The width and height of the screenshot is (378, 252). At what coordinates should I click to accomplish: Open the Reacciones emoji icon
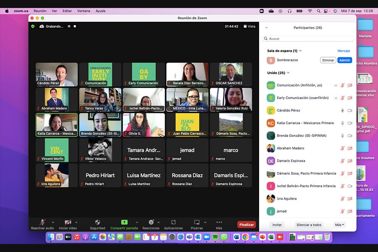tap(151, 222)
